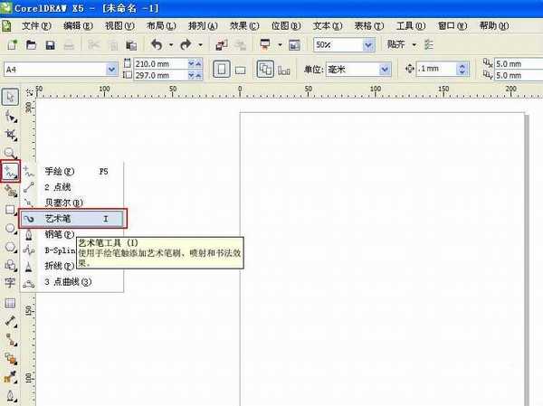Image resolution: width=543 pixels, height=406 pixels.
Task: Select the Smart fill tool
Action: pyautogui.click(x=10, y=191)
